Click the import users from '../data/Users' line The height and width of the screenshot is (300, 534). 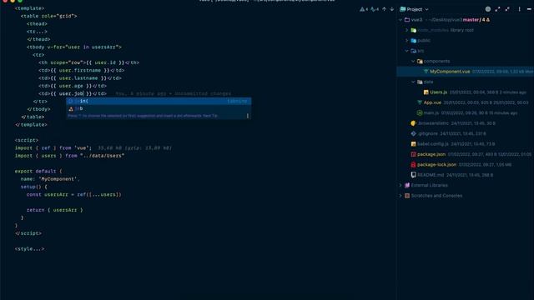click(69, 156)
